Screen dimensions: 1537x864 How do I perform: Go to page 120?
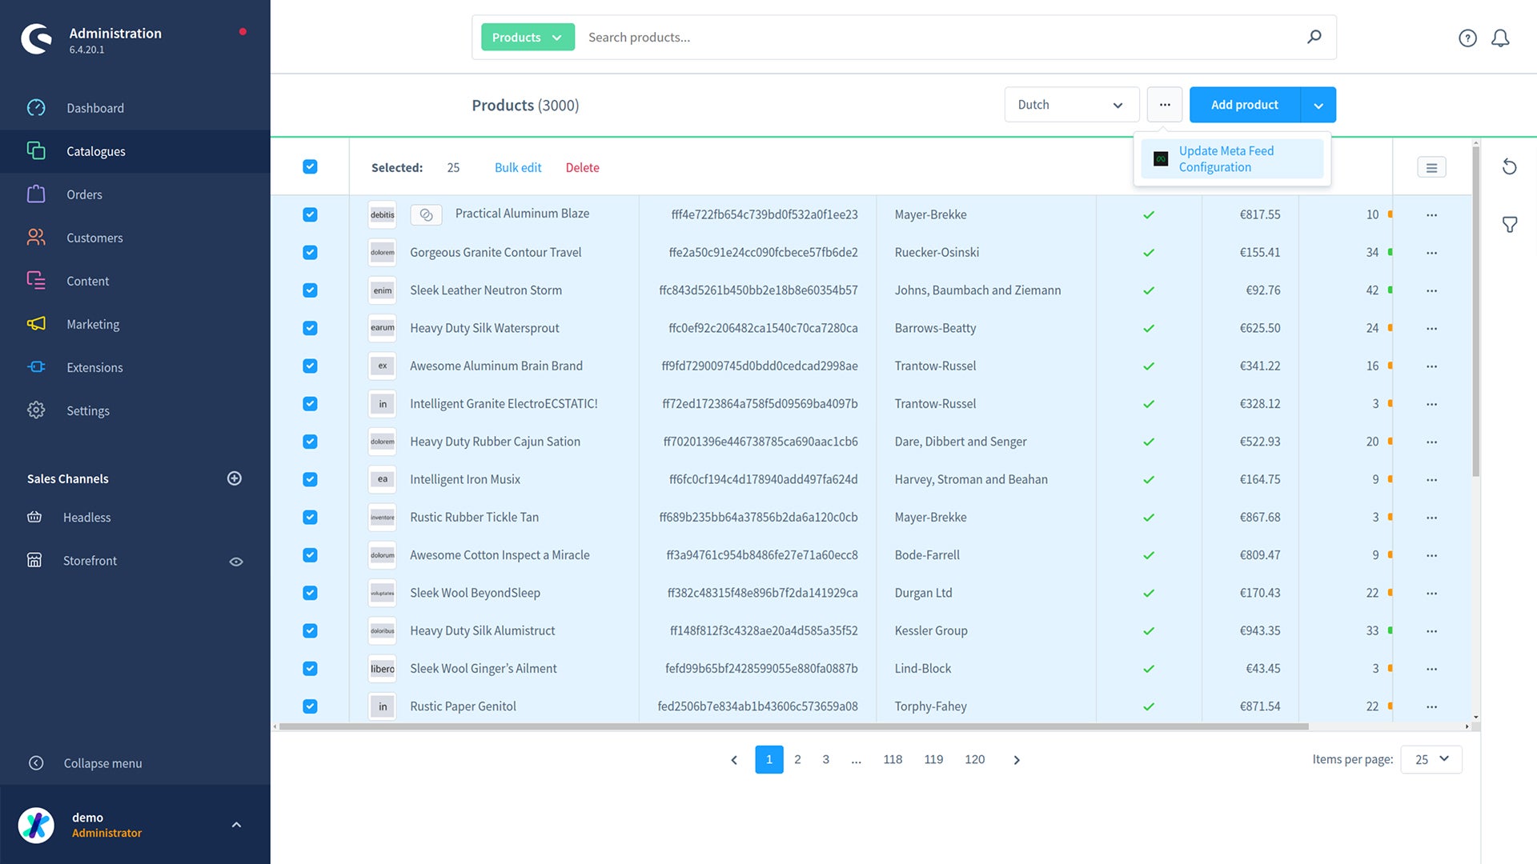point(974,759)
